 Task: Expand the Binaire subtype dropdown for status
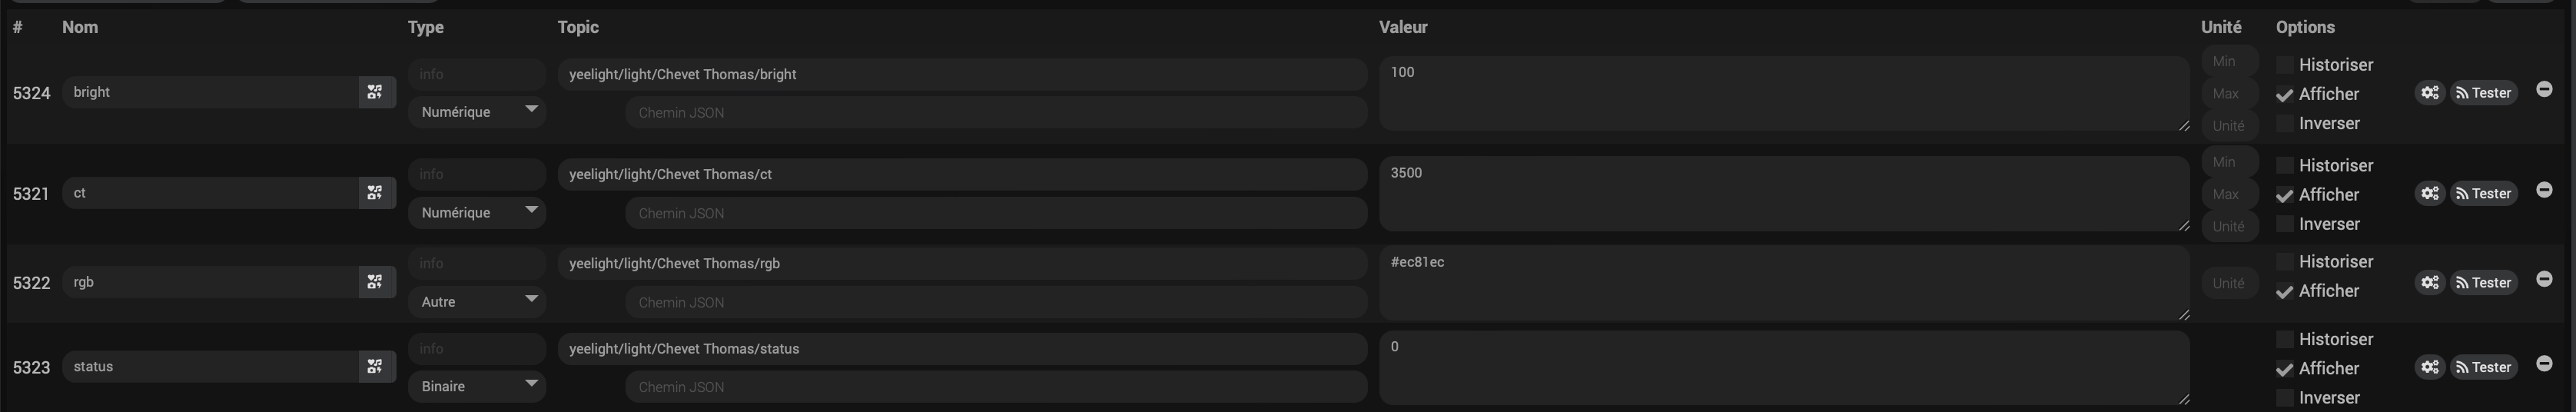[x=477, y=386]
